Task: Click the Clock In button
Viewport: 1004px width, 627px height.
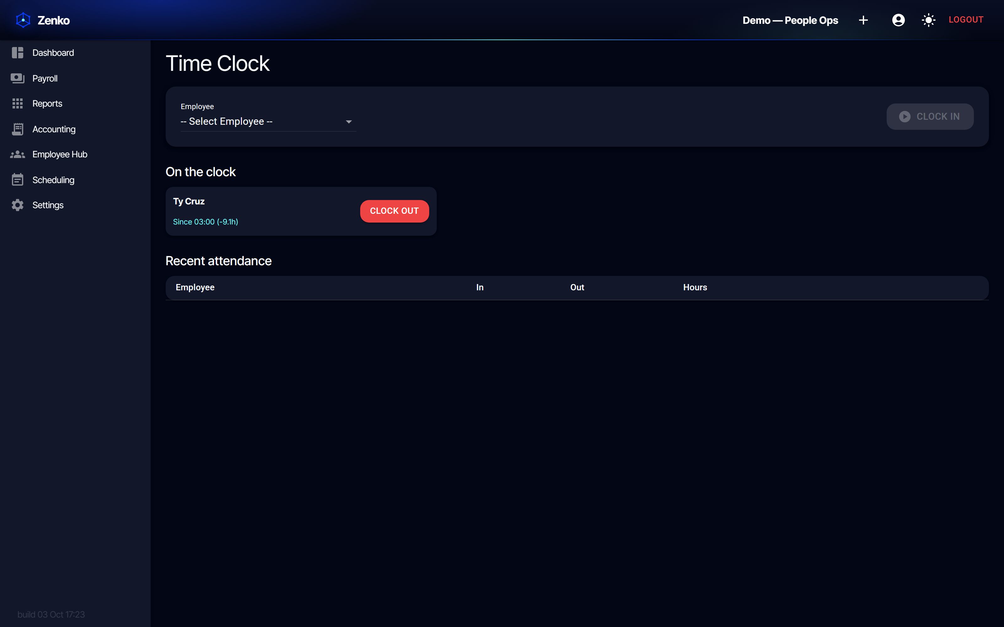Action: tap(930, 117)
